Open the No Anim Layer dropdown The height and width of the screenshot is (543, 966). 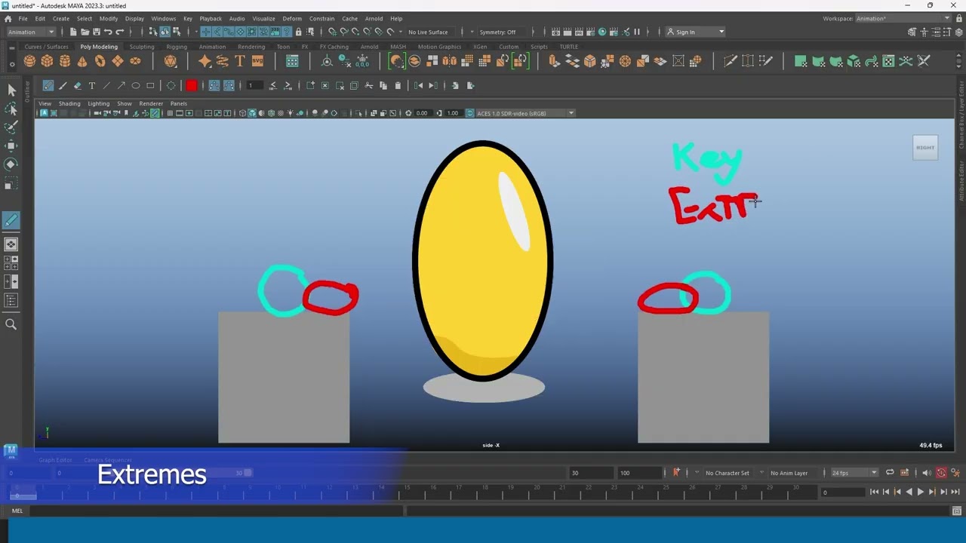[789, 473]
